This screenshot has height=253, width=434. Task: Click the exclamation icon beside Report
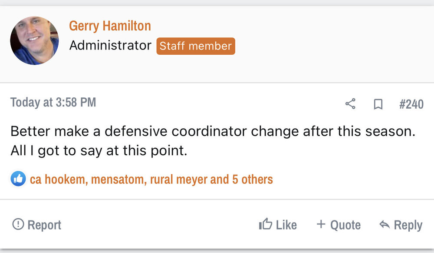(18, 224)
